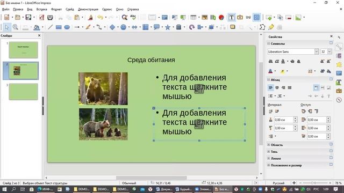
Task: Select the arrow Select tool
Action: point(7,27)
